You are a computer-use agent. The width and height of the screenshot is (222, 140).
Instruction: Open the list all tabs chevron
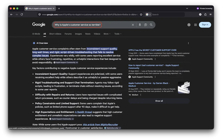[187, 8]
